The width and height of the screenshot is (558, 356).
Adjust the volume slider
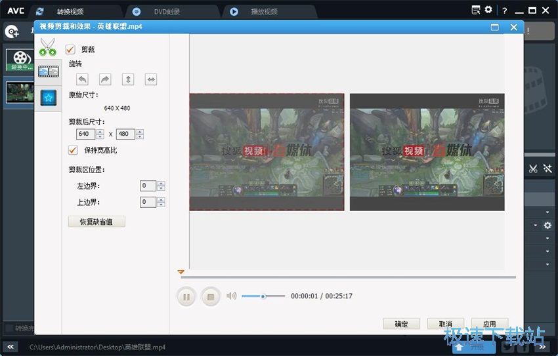[x=263, y=296]
